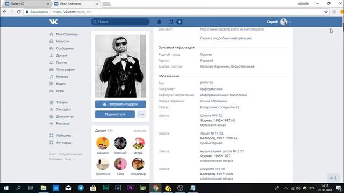Open music note icon in VK header
This screenshot has height=193, width=344.
point(171,21)
